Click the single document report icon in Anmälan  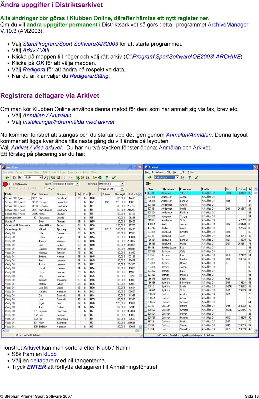(14, 178)
